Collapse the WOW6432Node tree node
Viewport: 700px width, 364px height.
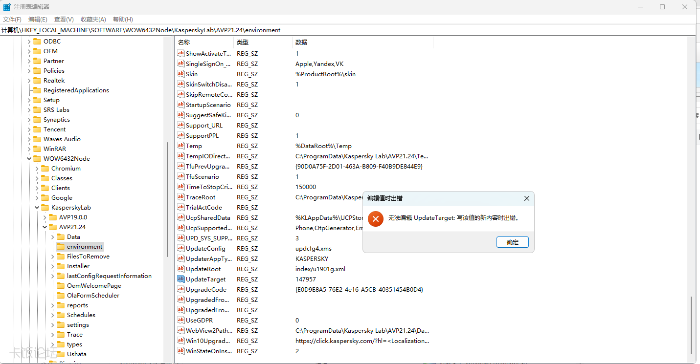(29, 159)
